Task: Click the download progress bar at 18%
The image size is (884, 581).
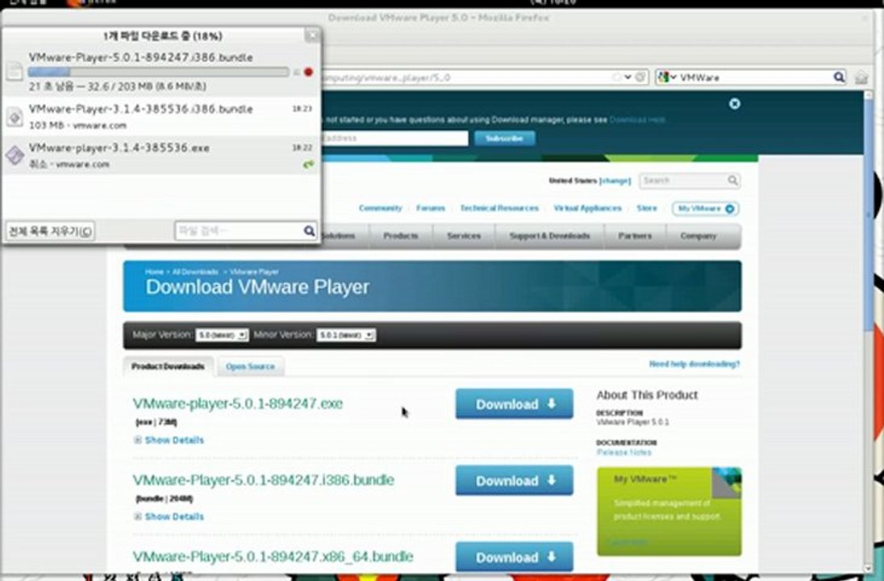Action: click(158, 72)
